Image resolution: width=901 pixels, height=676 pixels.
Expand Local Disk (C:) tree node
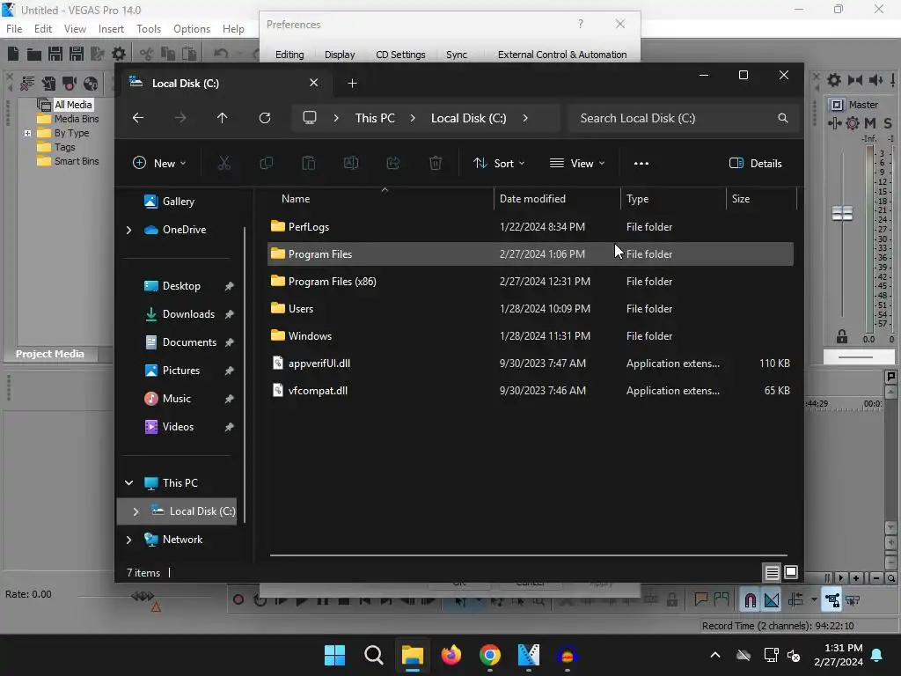tap(136, 511)
